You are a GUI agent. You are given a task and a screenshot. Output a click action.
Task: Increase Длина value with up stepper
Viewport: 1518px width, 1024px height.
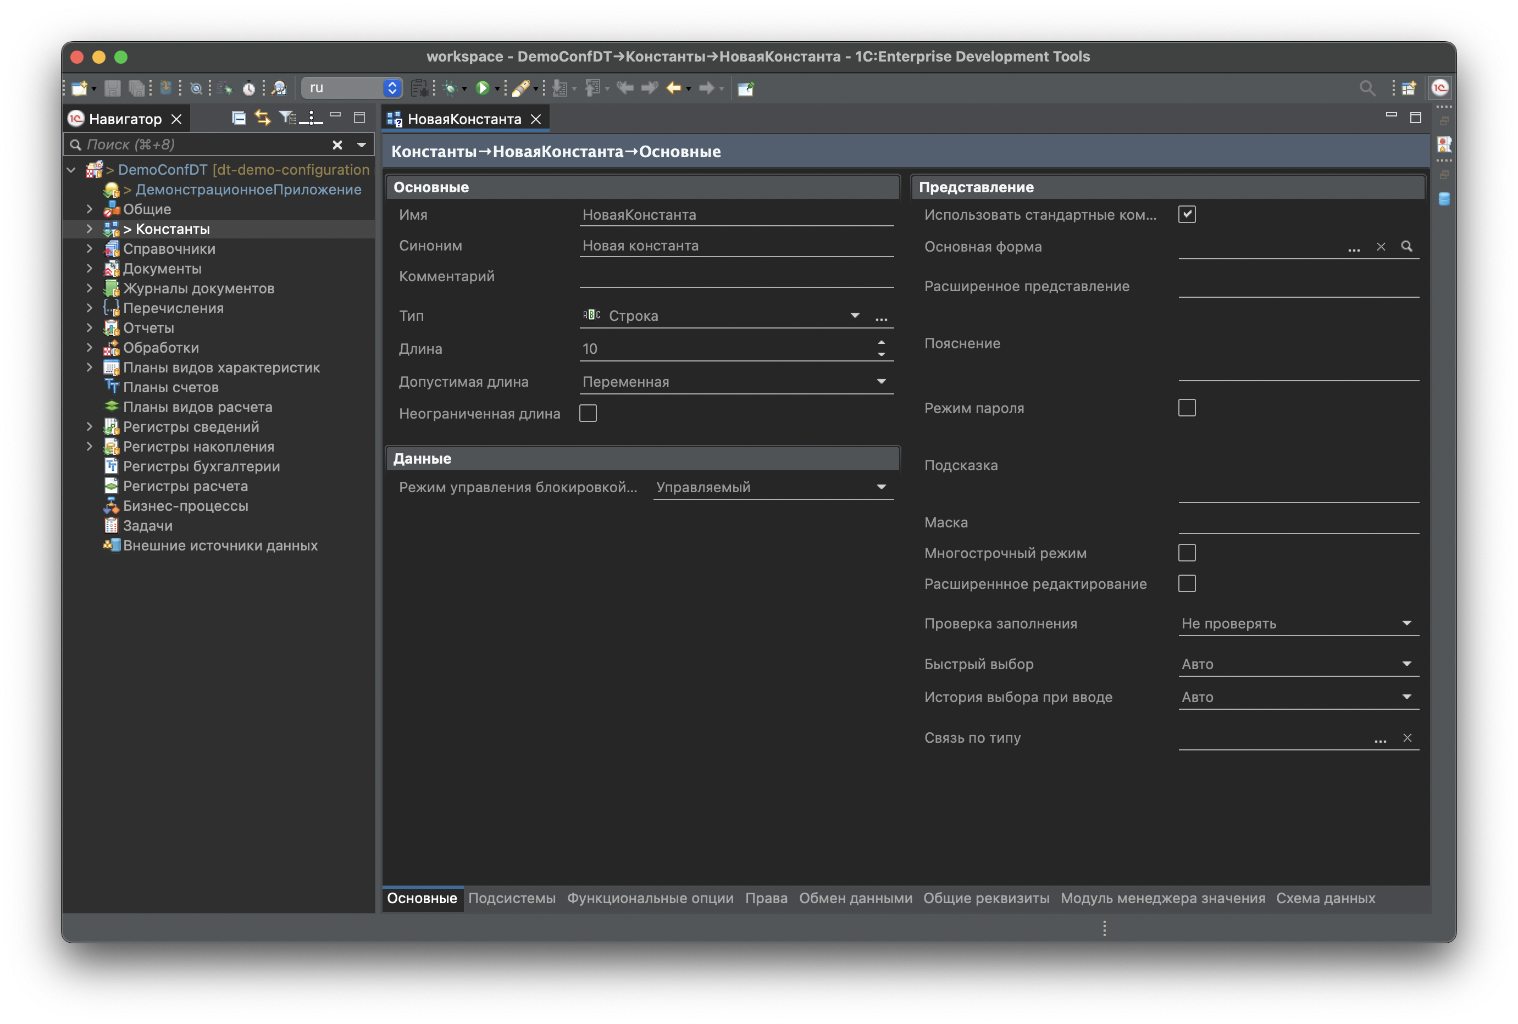881,342
